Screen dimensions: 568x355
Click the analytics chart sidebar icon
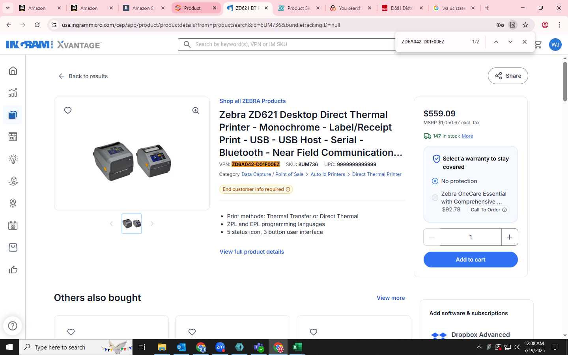point(13,93)
